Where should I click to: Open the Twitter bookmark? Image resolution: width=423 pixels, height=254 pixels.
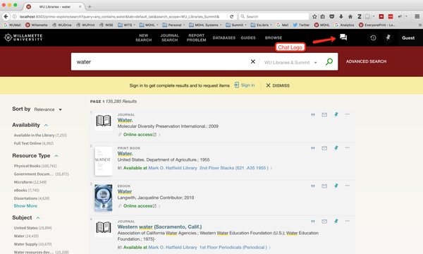pyautogui.click(x=301, y=25)
